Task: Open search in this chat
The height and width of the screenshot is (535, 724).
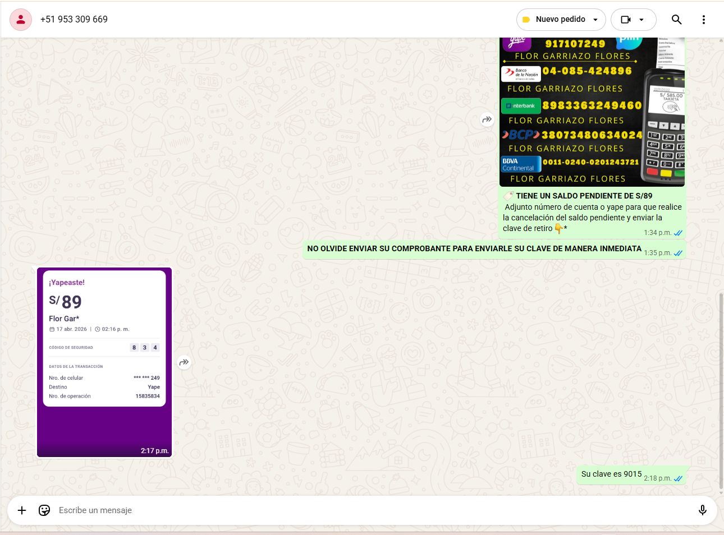Action: [x=676, y=20]
